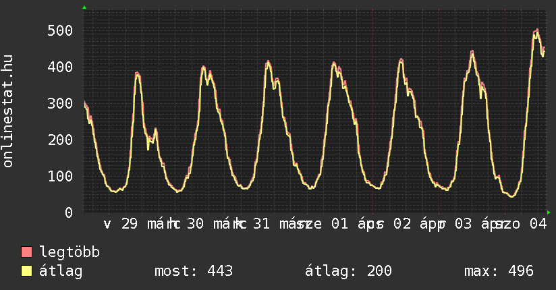The width and height of the screenshot is (556, 290).
Task: Click the 'most: 443' current value
Action: click(194, 271)
